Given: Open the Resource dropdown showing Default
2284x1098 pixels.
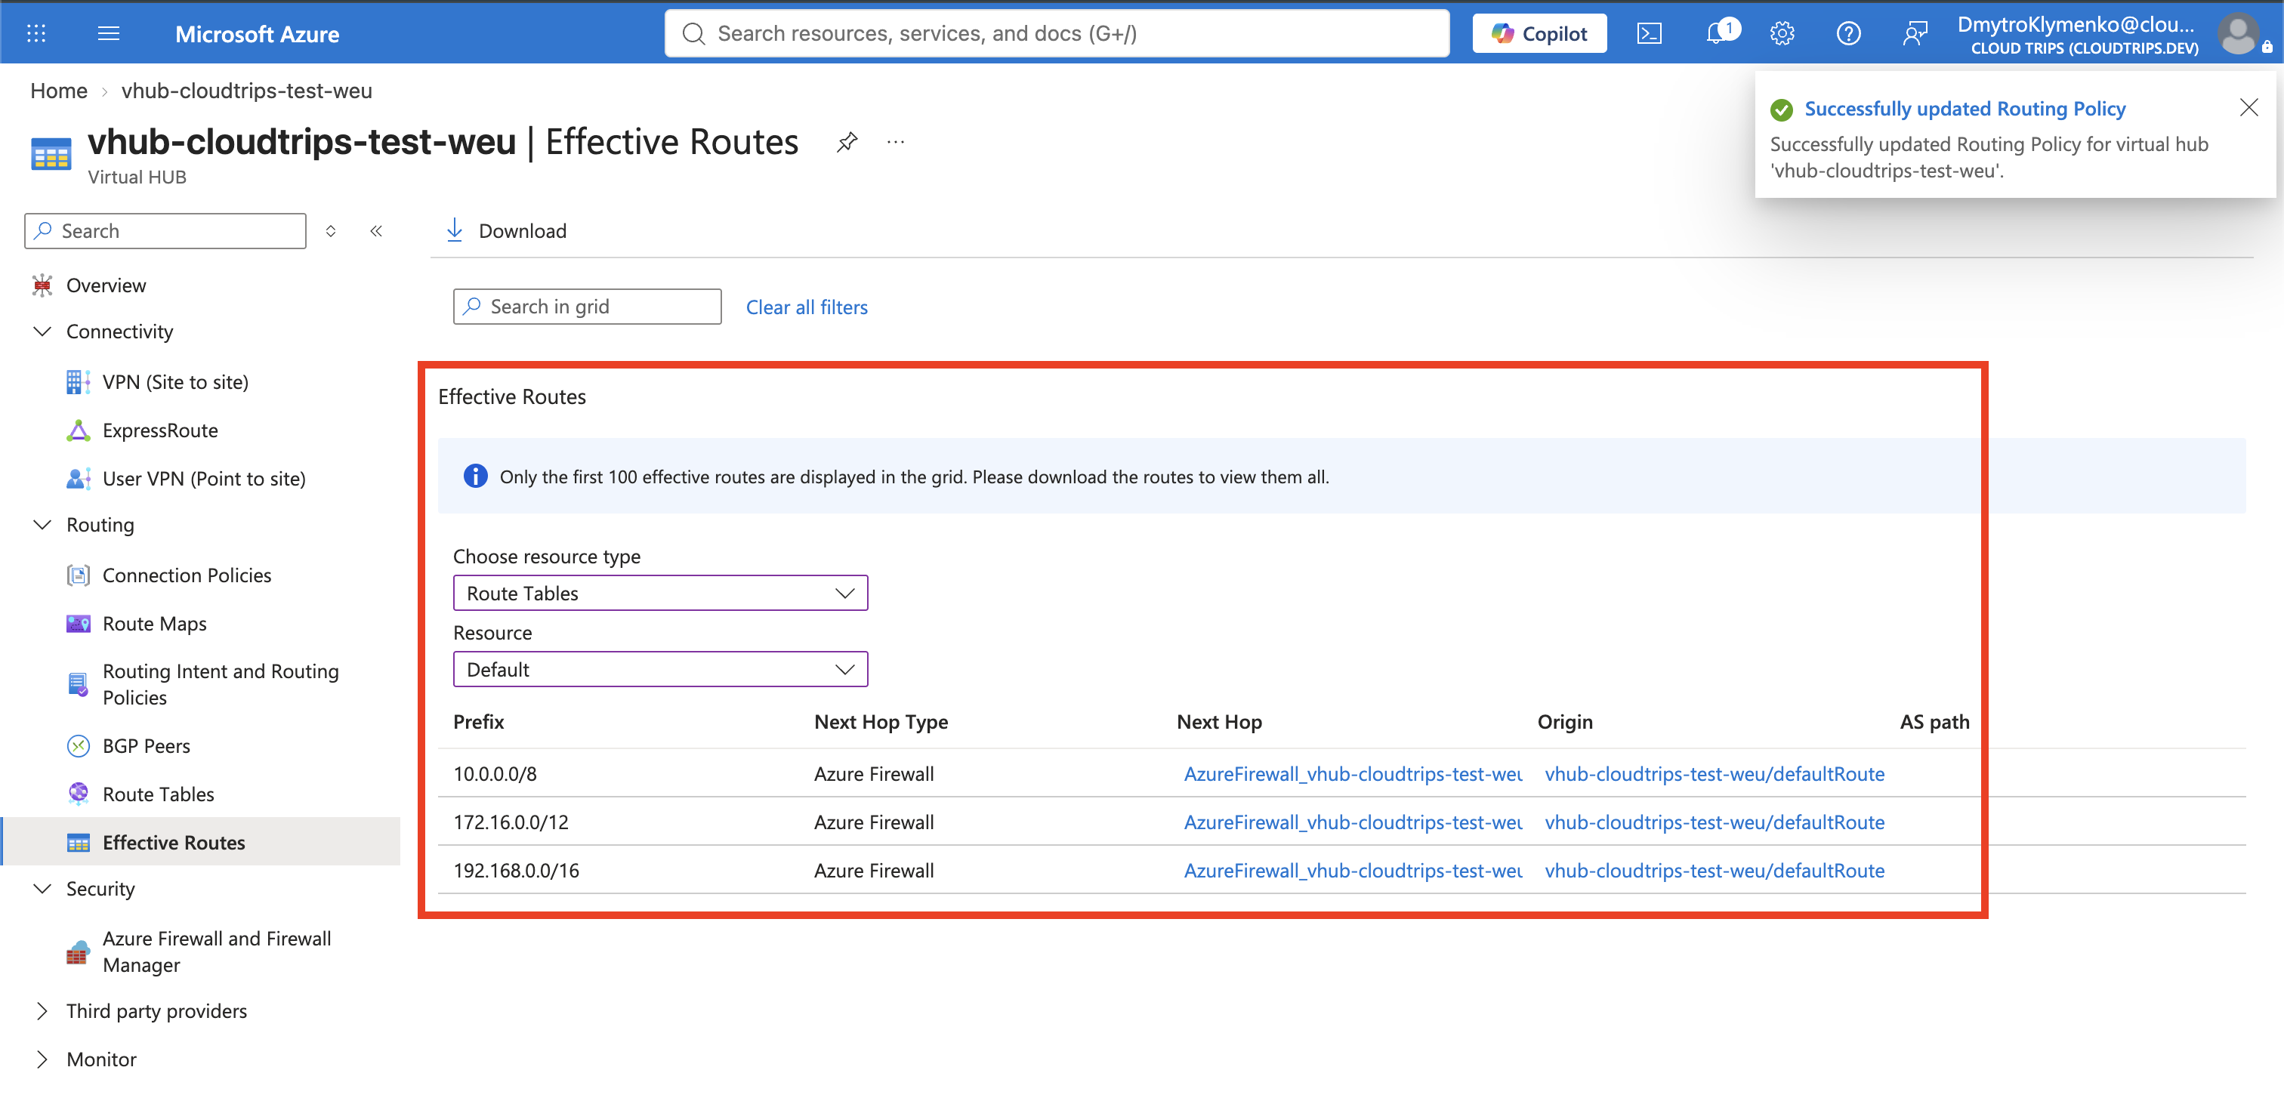Looking at the screenshot, I should [x=661, y=669].
